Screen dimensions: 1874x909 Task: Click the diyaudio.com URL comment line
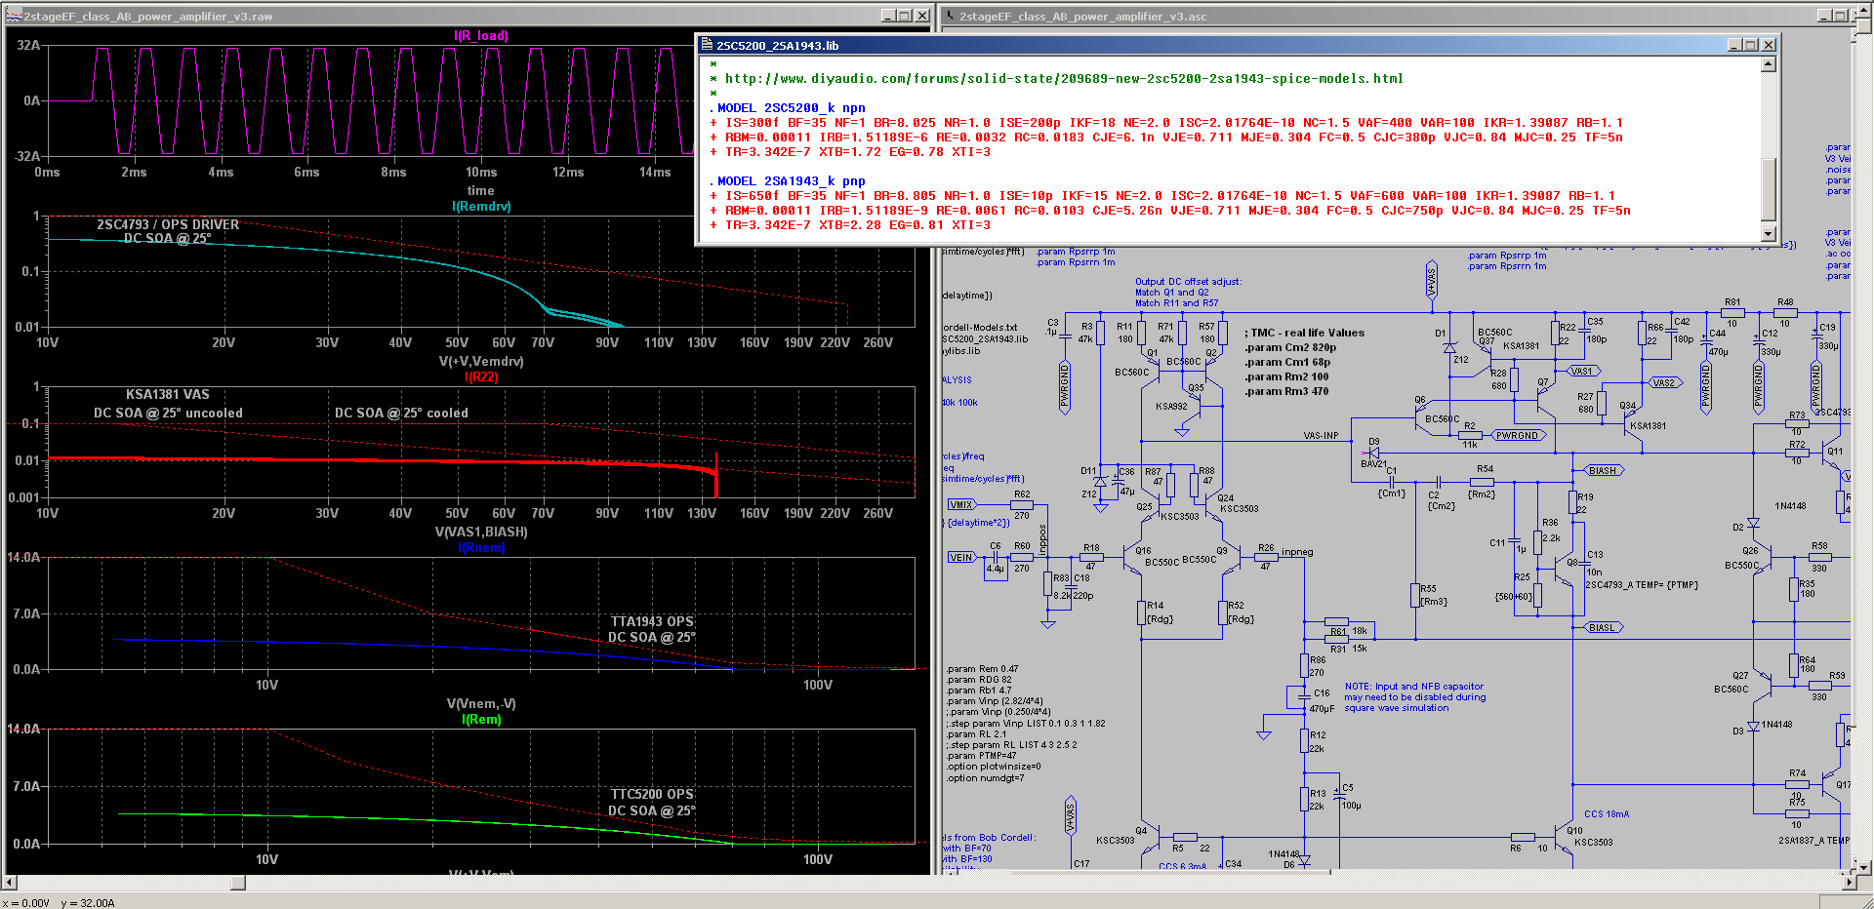pyautogui.click(x=1056, y=79)
